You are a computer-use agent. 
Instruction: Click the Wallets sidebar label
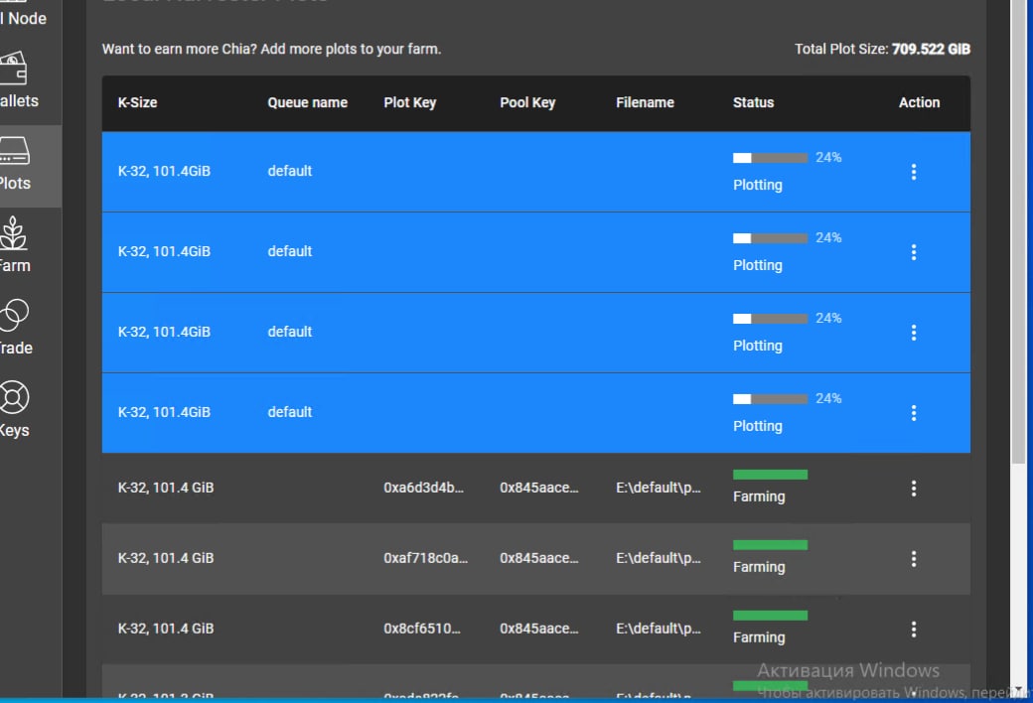19,101
